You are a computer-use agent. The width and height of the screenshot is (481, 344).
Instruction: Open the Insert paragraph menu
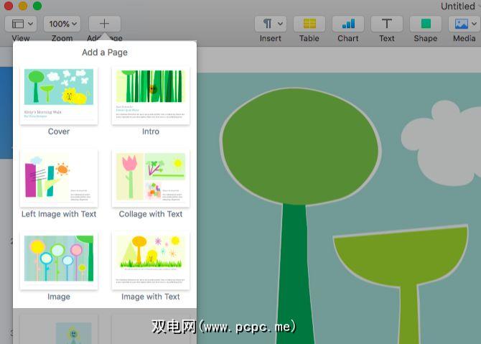point(271,23)
